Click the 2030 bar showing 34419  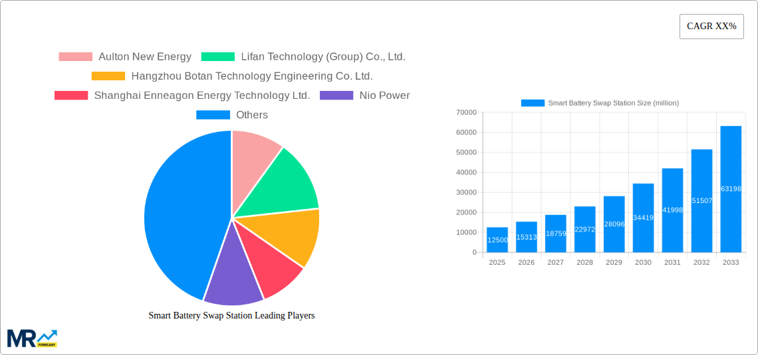point(644,218)
